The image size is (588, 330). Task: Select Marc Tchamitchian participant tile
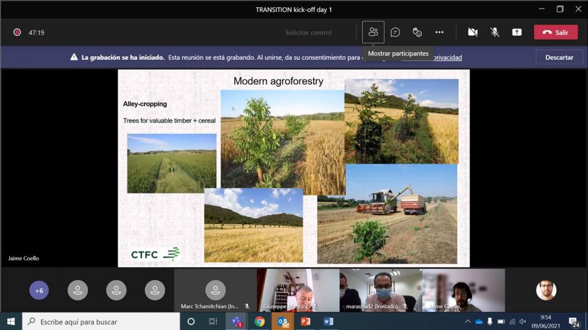pos(215,290)
